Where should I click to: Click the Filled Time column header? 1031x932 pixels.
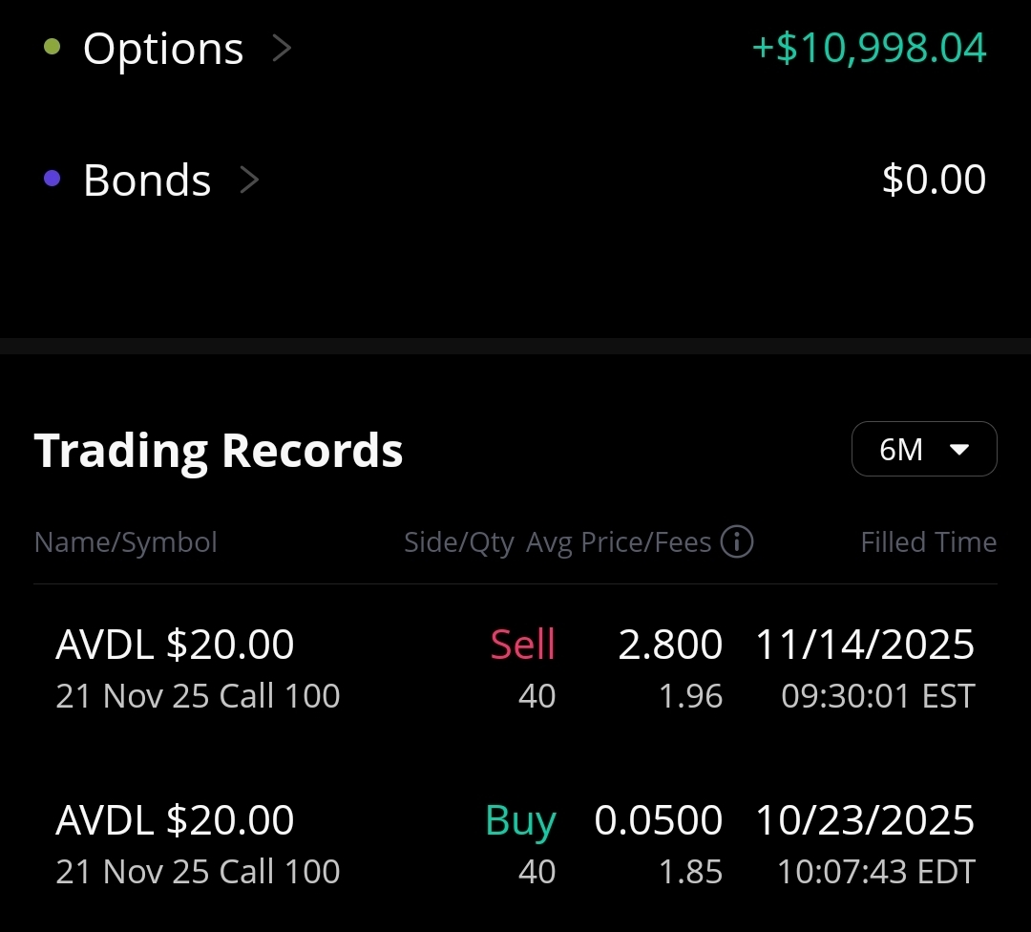pyautogui.click(x=929, y=542)
